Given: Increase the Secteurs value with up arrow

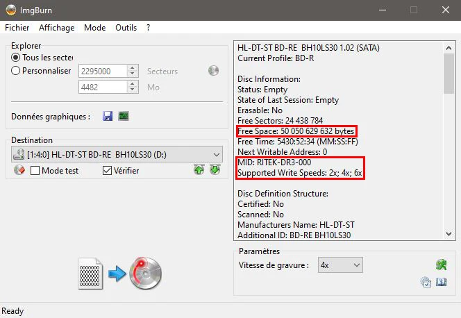Looking at the screenshot, I should tap(133, 68).
